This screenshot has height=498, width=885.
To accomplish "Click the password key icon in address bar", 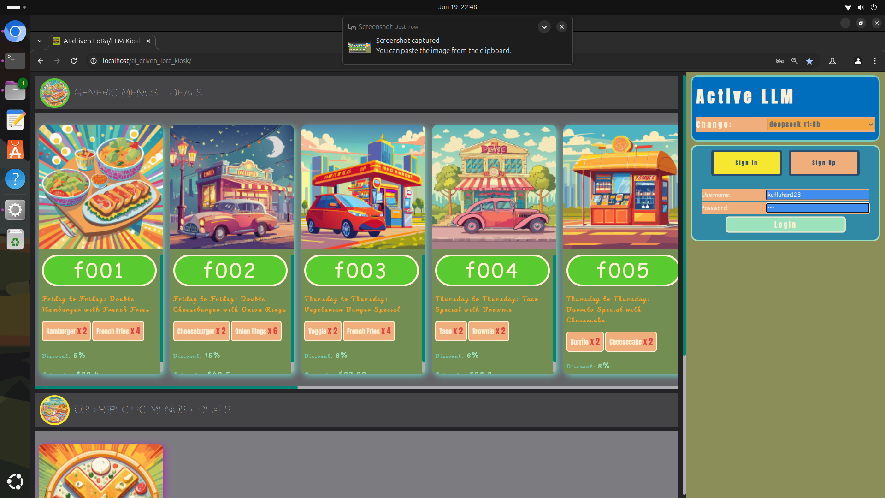I will (x=780, y=61).
